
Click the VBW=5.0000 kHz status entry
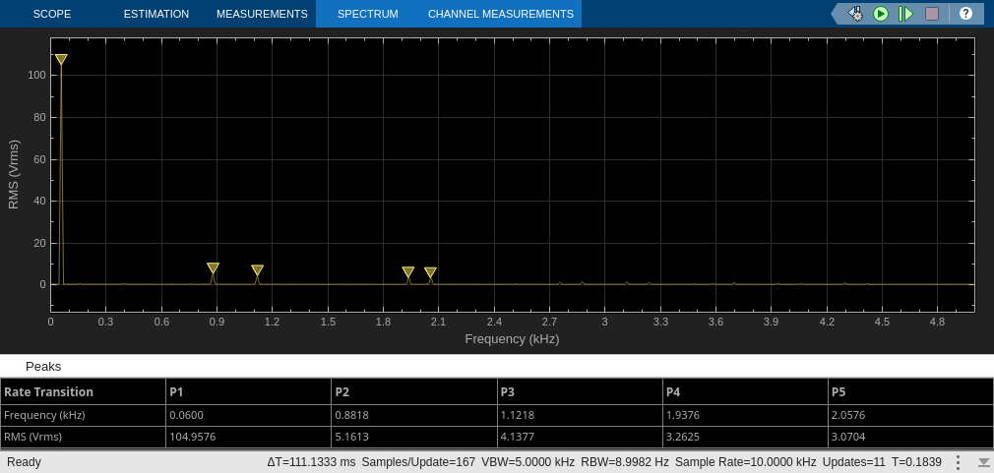[528, 462]
